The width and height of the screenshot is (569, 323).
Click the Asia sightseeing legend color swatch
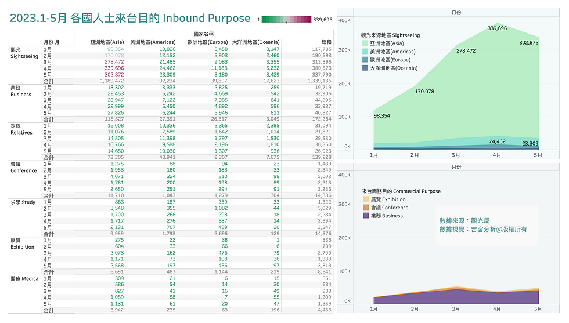click(365, 43)
